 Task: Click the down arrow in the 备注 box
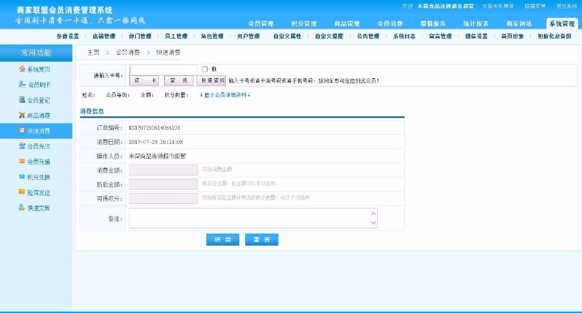(x=373, y=223)
